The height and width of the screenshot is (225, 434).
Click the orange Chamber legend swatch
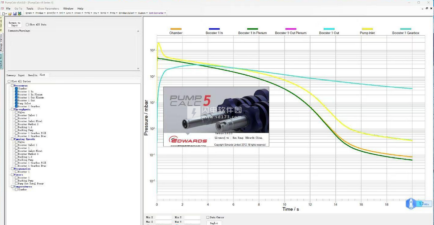click(176, 29)
